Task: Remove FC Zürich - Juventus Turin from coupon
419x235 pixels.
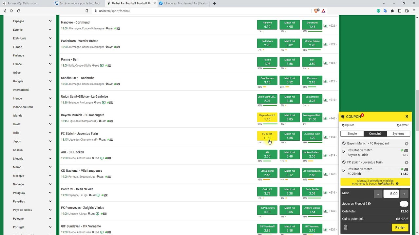Action: (x=407, y=163)
